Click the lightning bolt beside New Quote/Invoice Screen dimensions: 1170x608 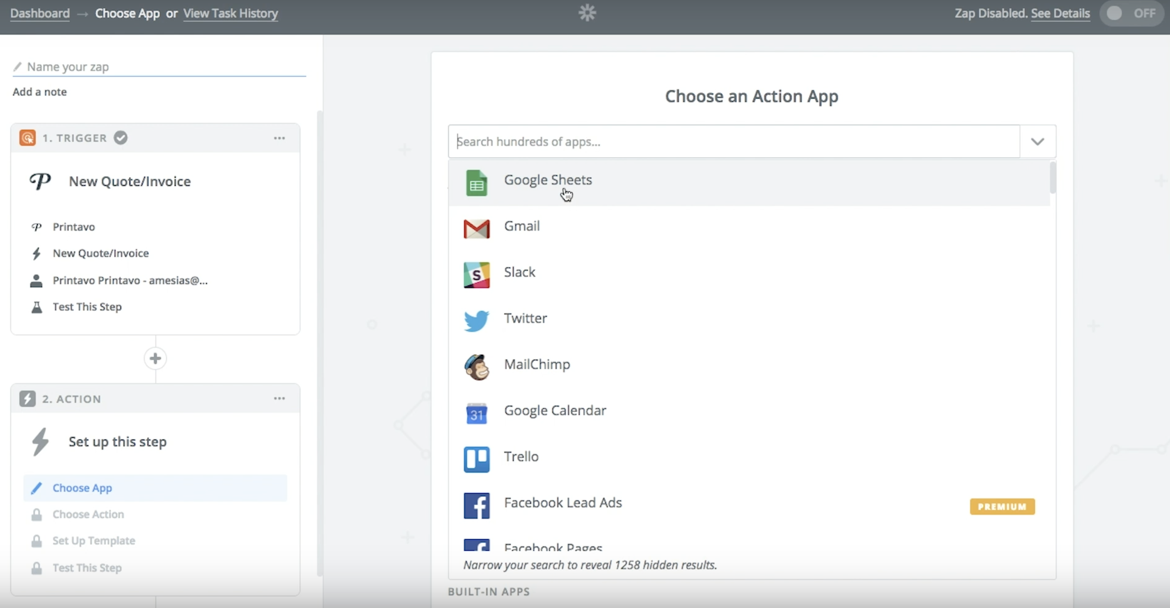[x=37, y=253]
